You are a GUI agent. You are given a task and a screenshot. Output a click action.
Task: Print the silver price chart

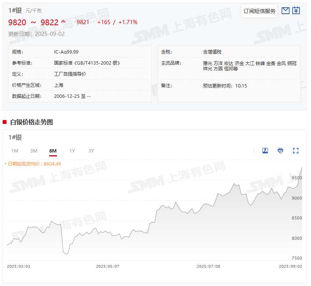coord(280,151)
